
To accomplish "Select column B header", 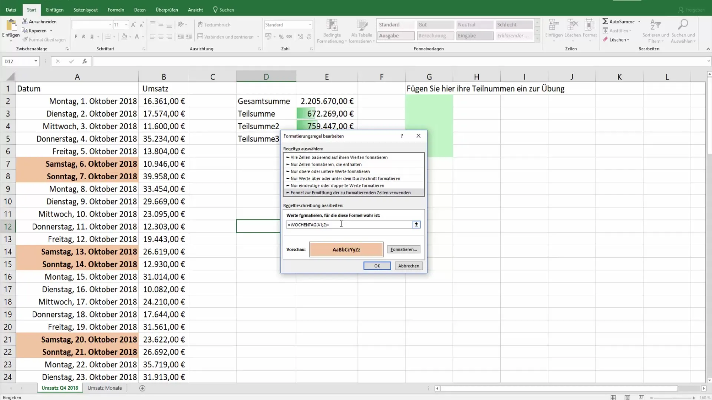I will pyautogui.click(x=164, y=77).
